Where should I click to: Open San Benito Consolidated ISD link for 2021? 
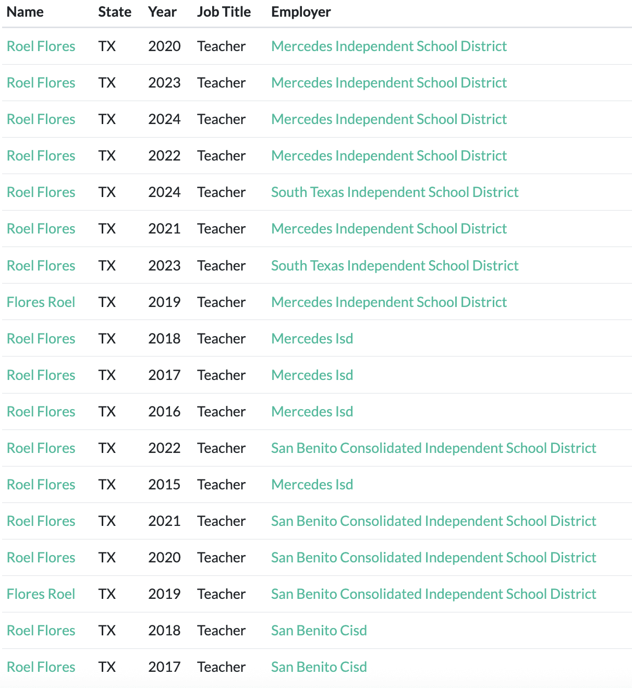coord(433,521)
